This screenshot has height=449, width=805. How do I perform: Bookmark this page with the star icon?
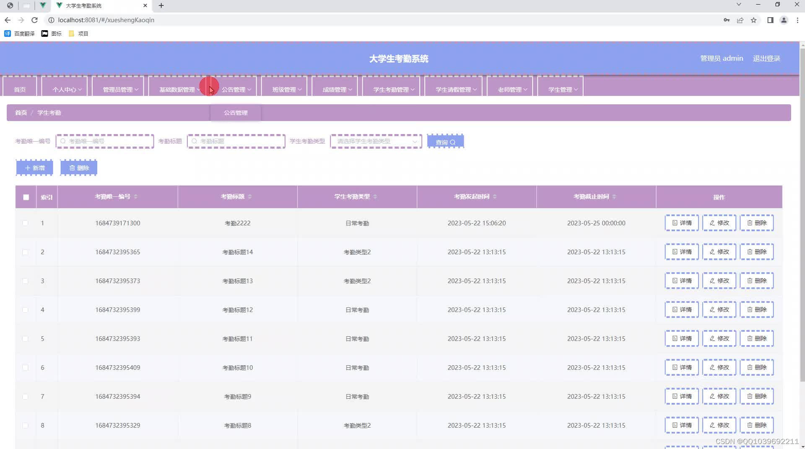point(753,20)
